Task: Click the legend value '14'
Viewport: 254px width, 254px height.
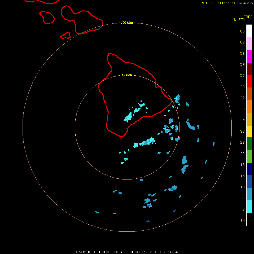Action: tap(242, 176)
